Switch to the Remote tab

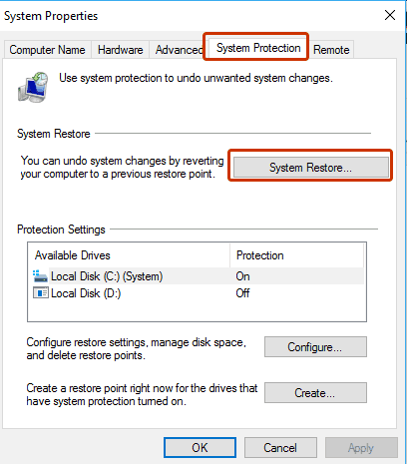(x=331, y=50)
